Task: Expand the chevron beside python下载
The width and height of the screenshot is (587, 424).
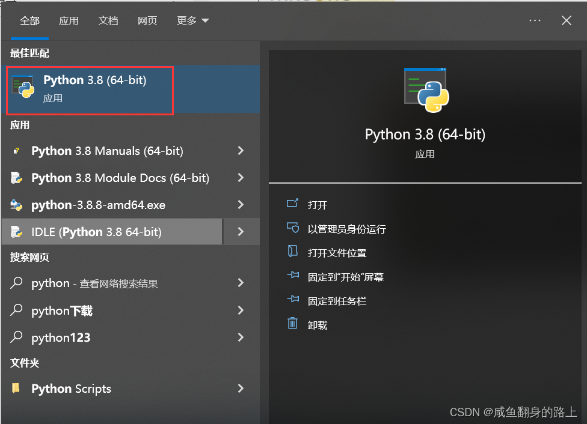Action: coord(240,310)
